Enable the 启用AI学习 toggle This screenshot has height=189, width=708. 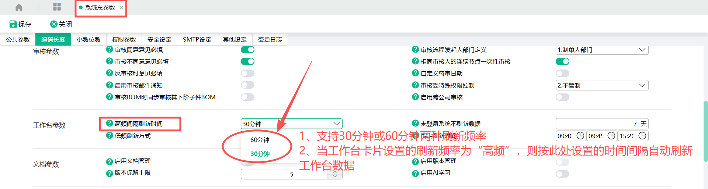pyautogui.click(x=562, y=174)
